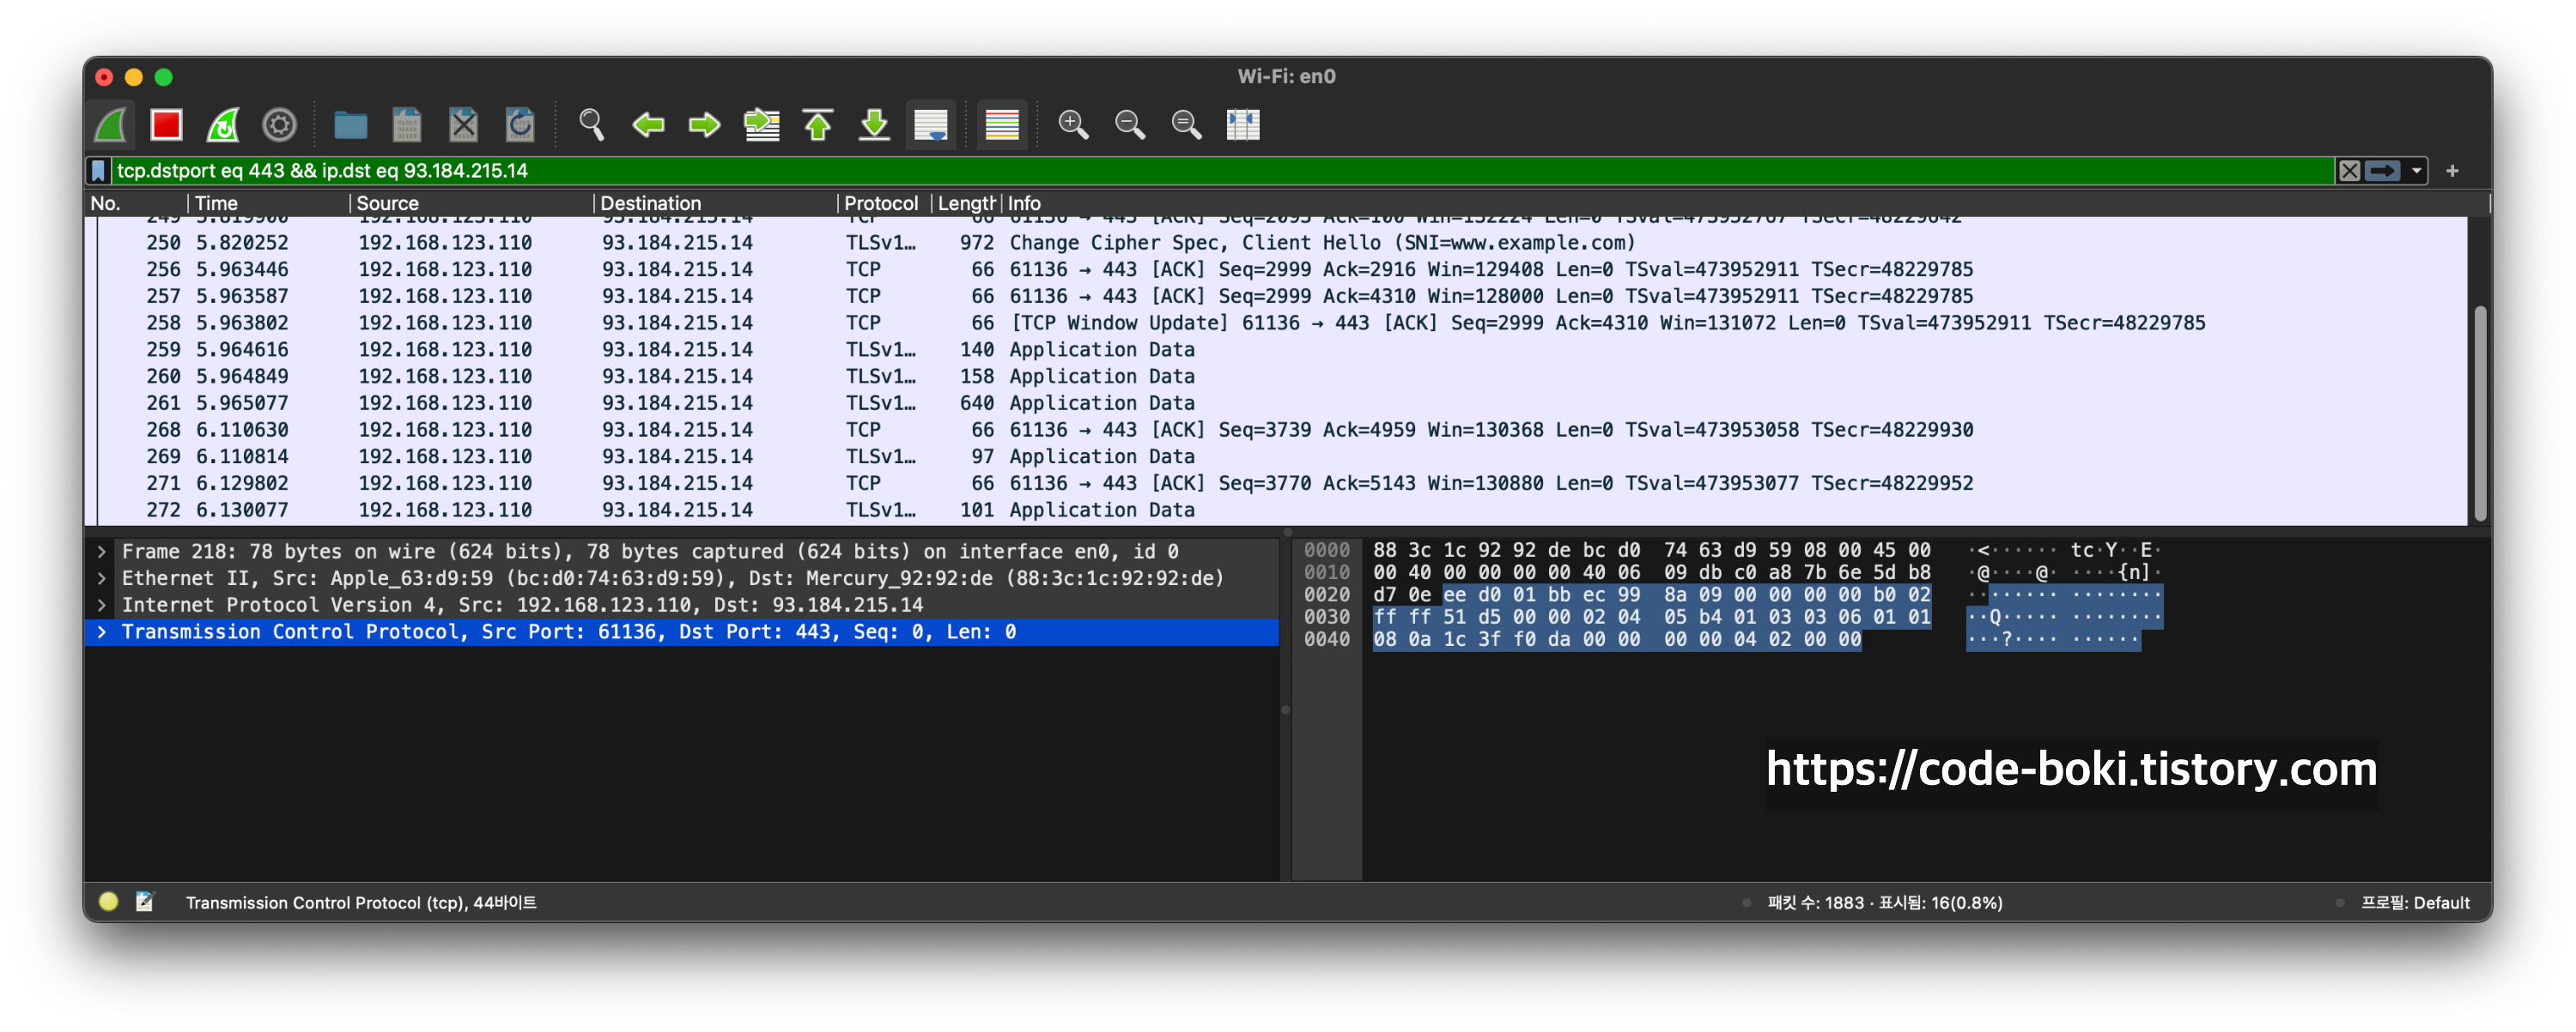The width and height of the screenshot is (2576, 1032).
Task: Jump to the last packet arrow
Action: 874,125
